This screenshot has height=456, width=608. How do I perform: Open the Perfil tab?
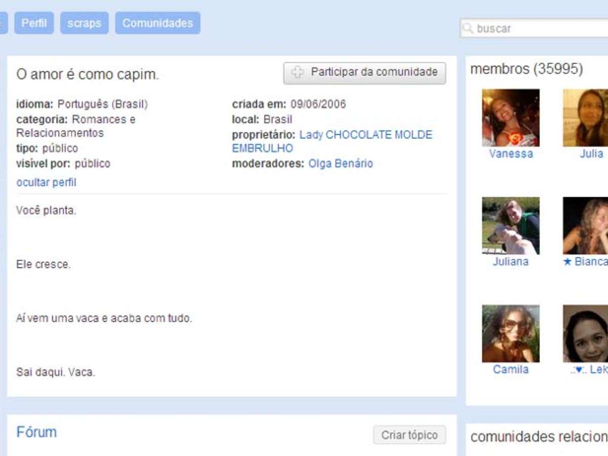coord(34,23)
